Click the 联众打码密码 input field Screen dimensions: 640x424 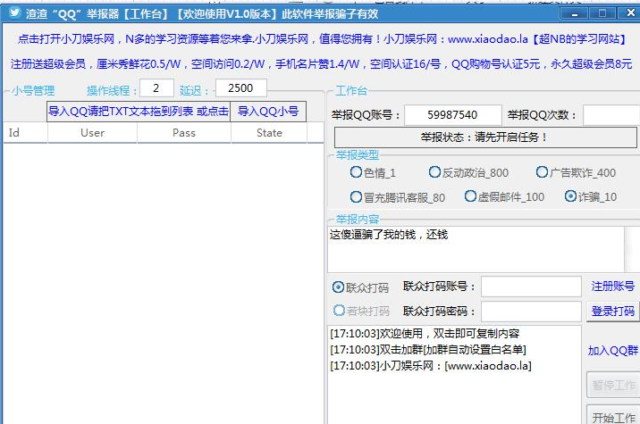coord(531,312)
